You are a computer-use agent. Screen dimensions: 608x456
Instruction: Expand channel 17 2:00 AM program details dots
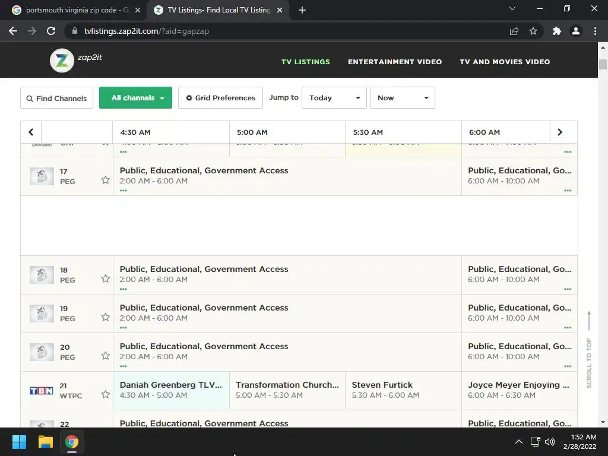(x=123, y=191)
